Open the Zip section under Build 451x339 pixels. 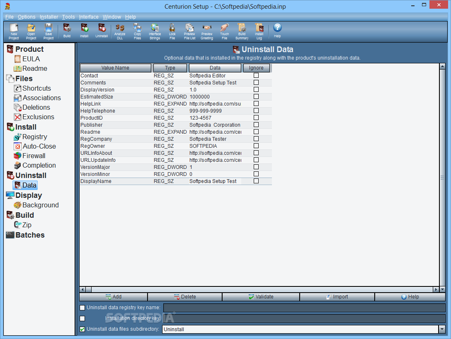click(x=23, y=225)
